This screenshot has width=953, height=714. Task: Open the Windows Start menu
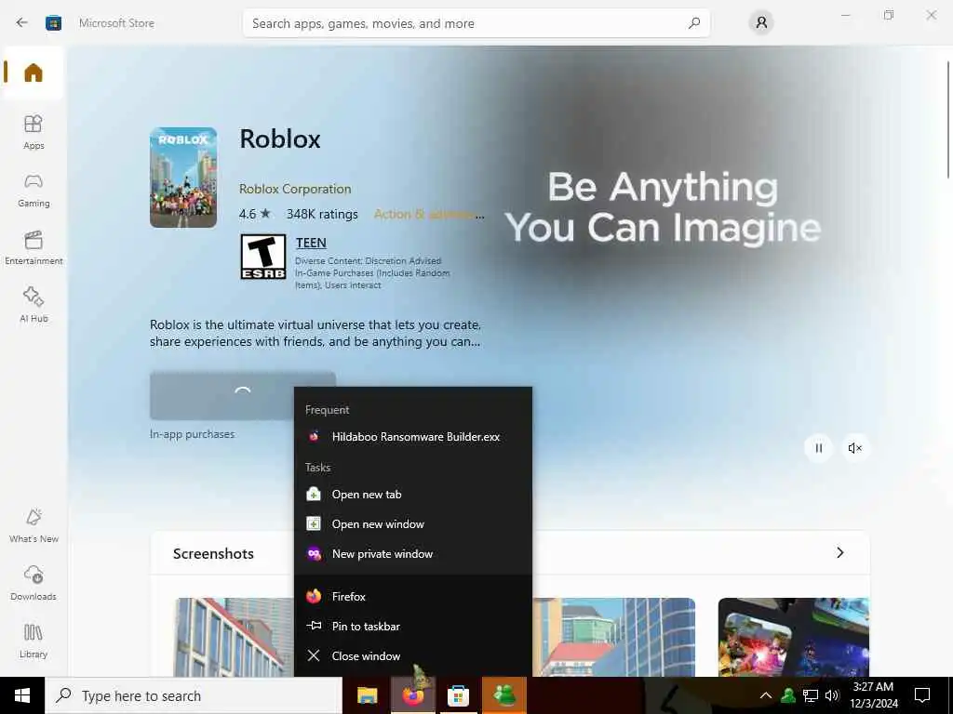pyautogui.click(x=22, y=695)
